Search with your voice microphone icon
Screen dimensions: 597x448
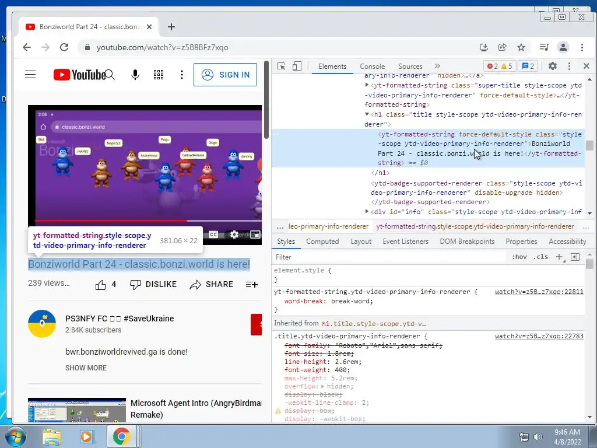[135, 75]
